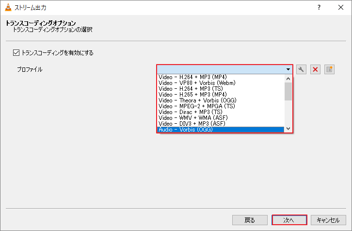Choose Video - DIV3 + MP3 (ASF)

click(221, 124)
